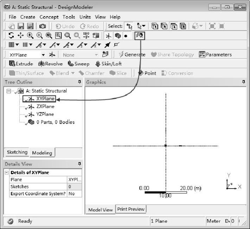Select the Zoom tool with minus magnifier

click(x=30, y=35)
